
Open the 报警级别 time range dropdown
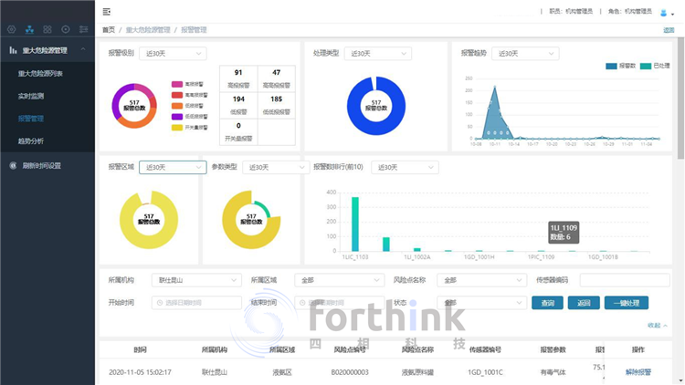(172, 54)
